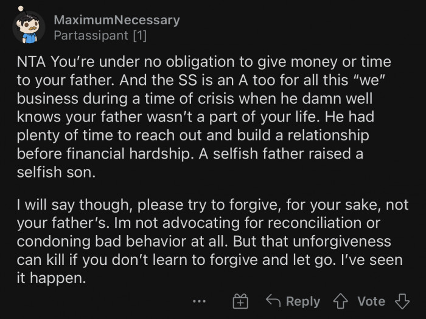
Task: Click the Vote count label
Action: (371, 301)
